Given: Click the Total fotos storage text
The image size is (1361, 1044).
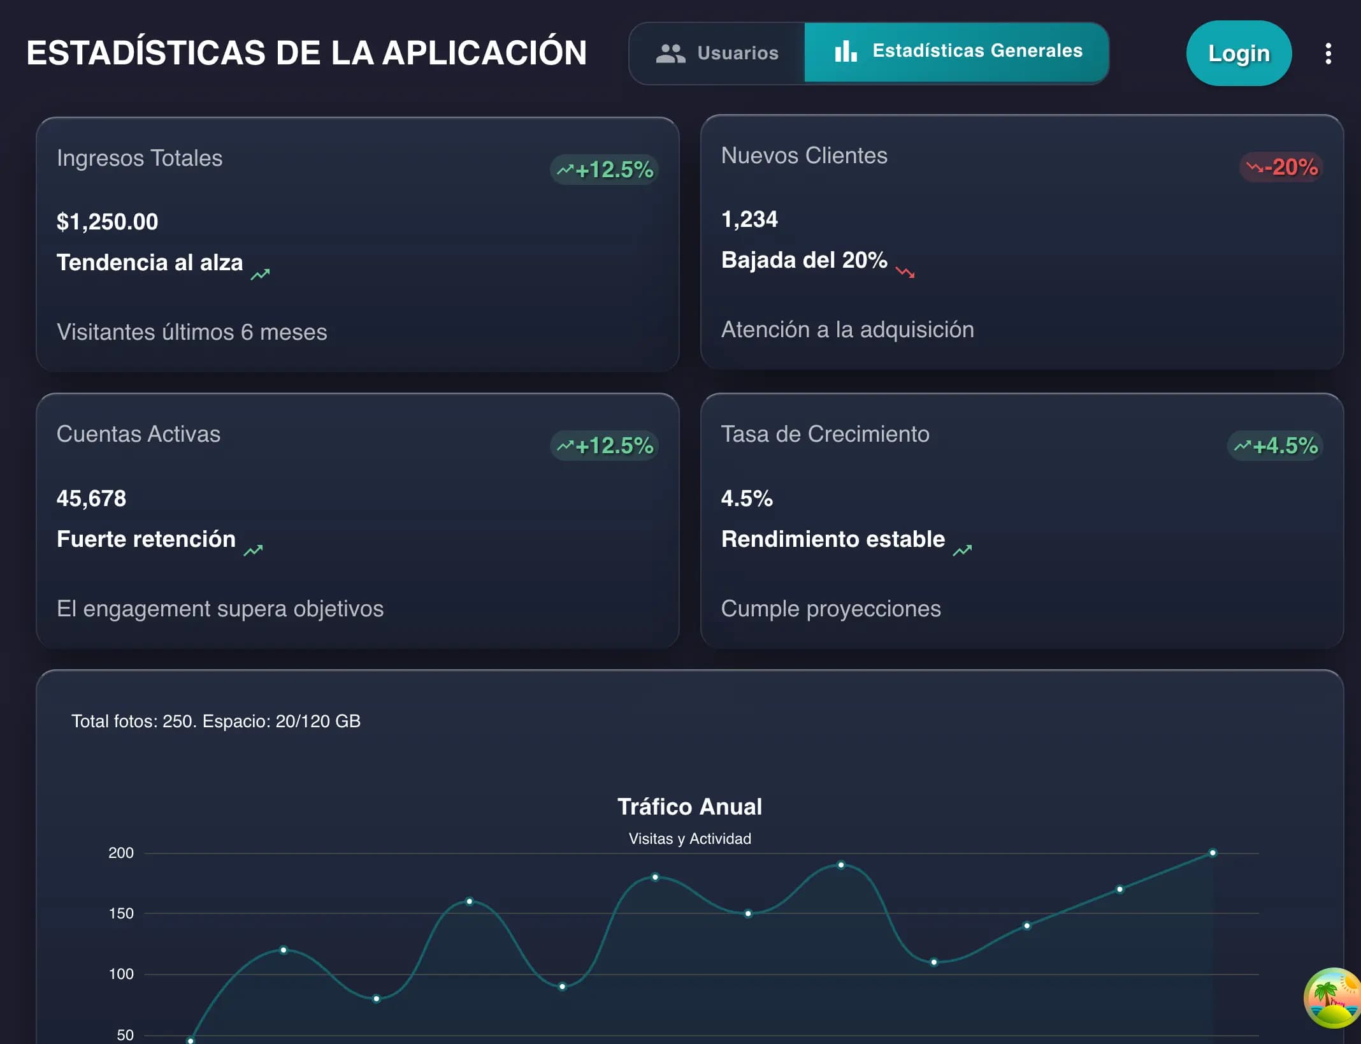Looking at the screenshot, I should (215, 721).
